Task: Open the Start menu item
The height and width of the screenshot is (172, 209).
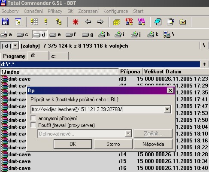Action: 138,11
